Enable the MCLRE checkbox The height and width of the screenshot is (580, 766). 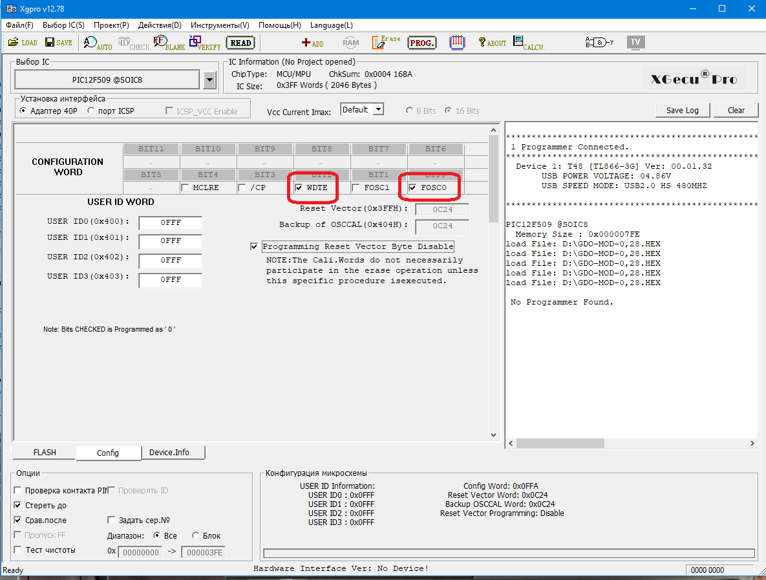(186, 188)
